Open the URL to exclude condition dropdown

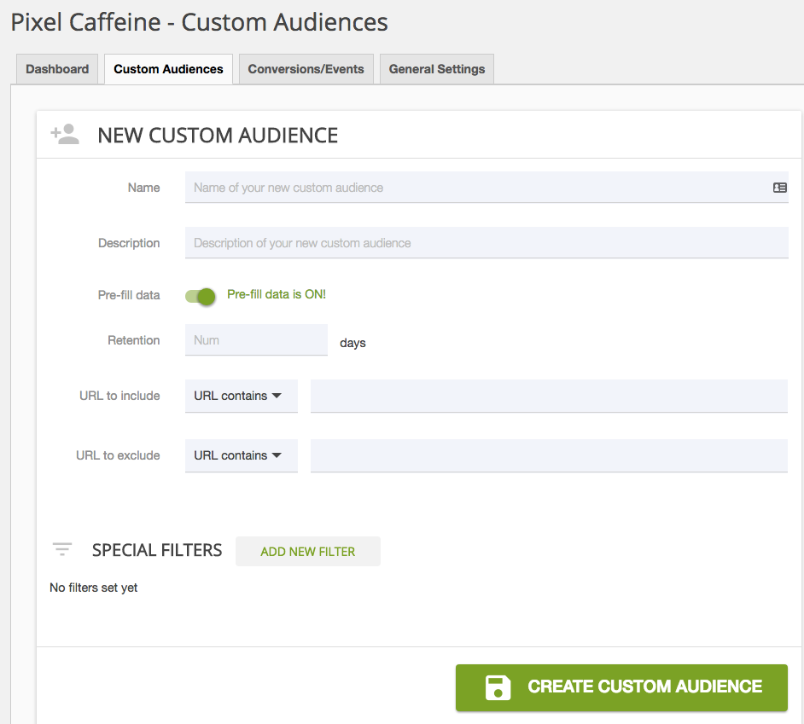[x=242, y=455]
